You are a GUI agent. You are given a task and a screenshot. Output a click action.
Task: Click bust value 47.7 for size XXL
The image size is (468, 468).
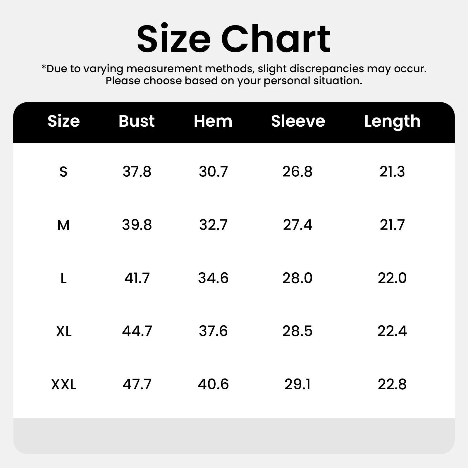[137, 384]
